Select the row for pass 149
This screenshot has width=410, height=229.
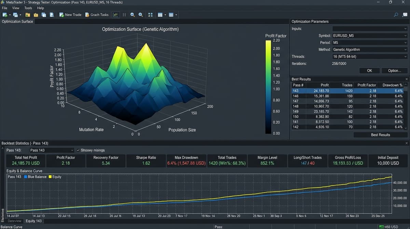pyautogui.click(x=347, y=111)
